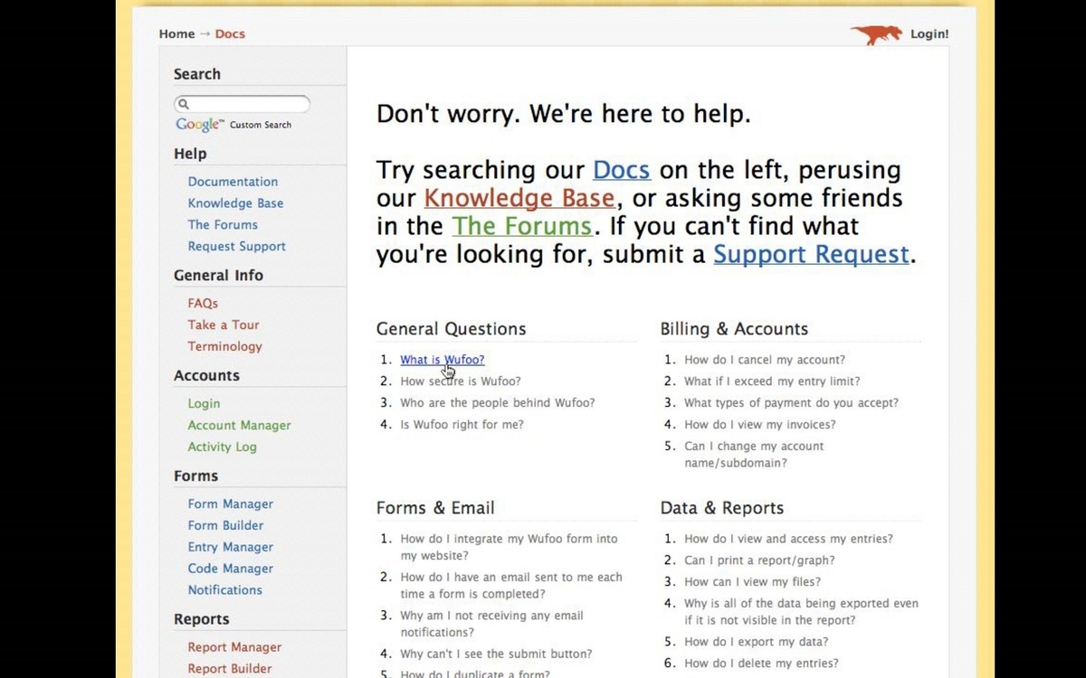Open Can I print a report/graph?
Image resolution: width=1086 pixels, height=678 pixels.
point(759,560)
